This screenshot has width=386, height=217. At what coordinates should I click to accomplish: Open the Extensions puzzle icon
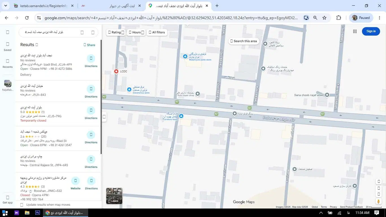pyautogui.click(x=339, y=18)
